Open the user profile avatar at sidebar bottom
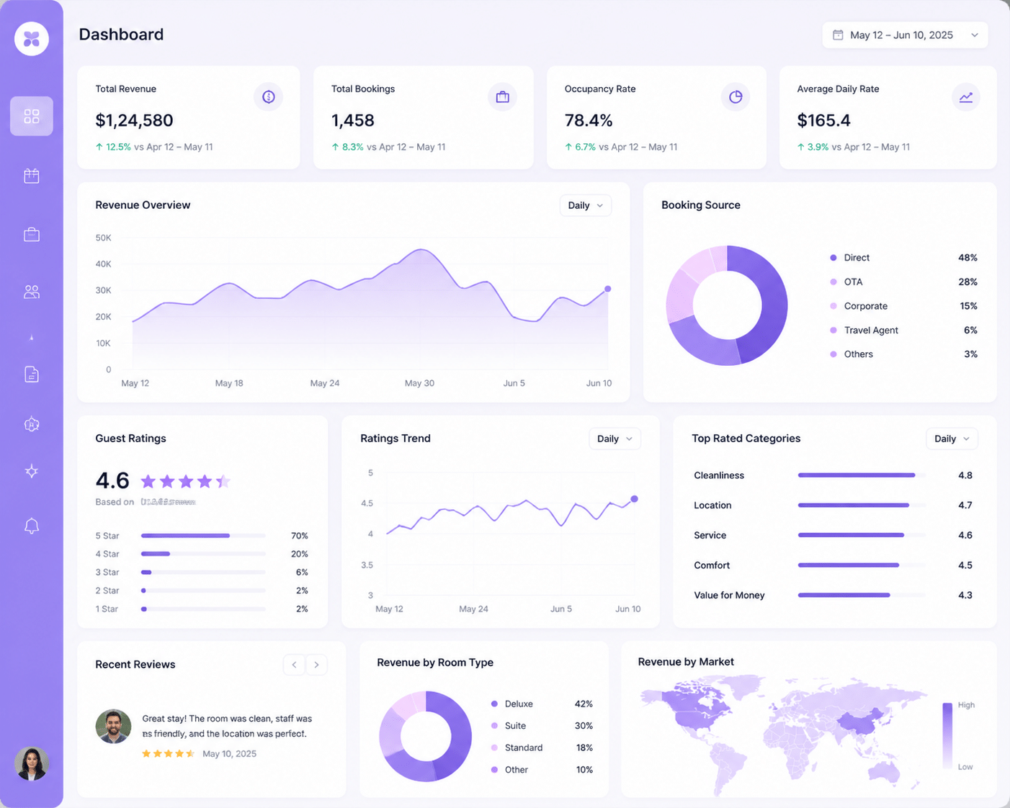 point(32,763)
